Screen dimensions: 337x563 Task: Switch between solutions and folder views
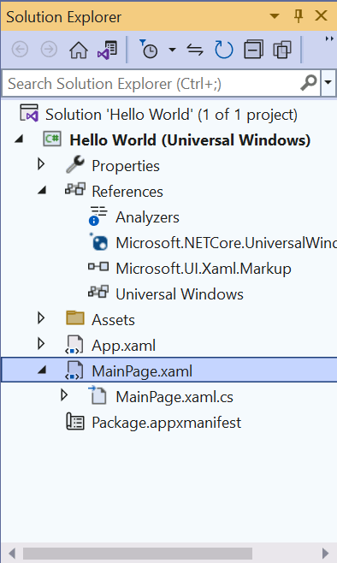click(107, 50)
